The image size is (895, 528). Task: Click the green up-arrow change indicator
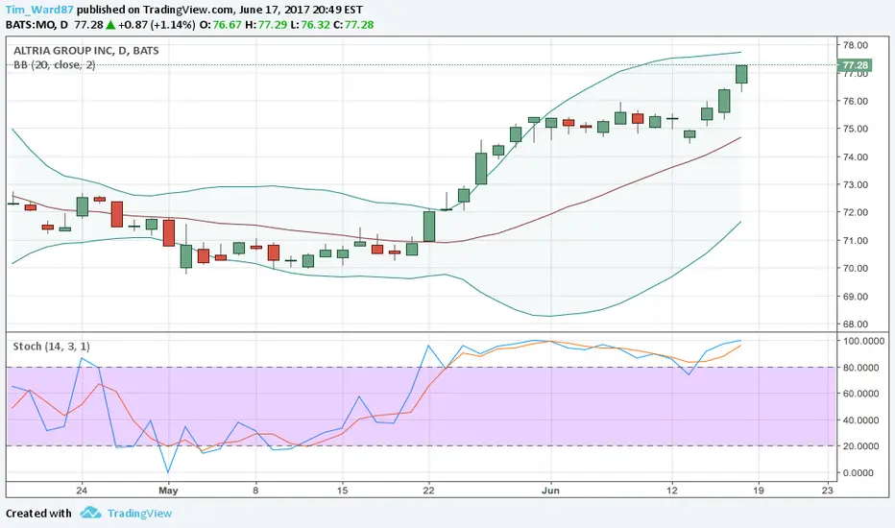[110, 25]
